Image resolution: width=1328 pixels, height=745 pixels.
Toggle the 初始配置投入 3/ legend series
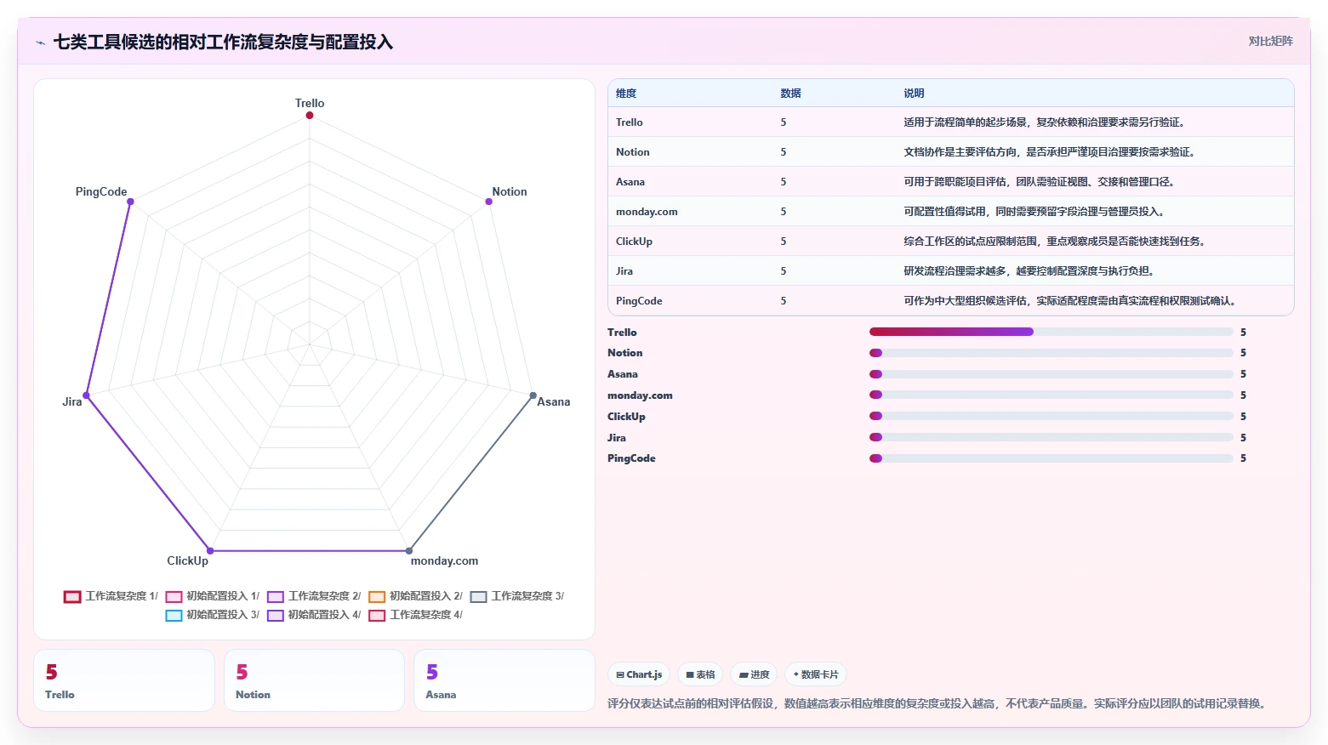tap(213, 615)
